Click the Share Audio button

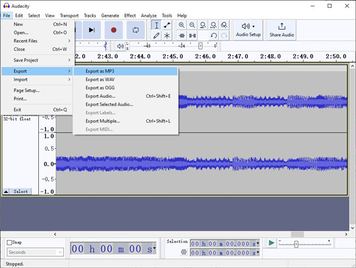point(282,30)
